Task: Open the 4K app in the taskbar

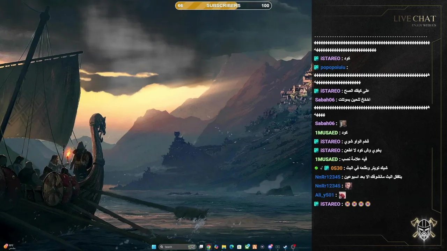Action: point(262,247)
